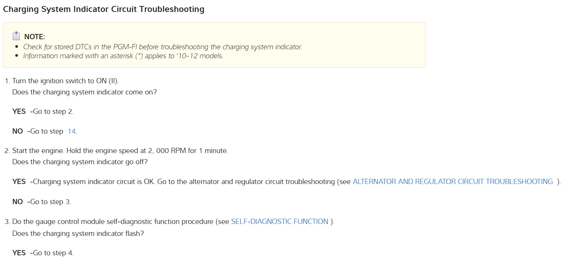Click the bold NOTE: label
This screenshot has width=578, height=262.
(34, 37)
